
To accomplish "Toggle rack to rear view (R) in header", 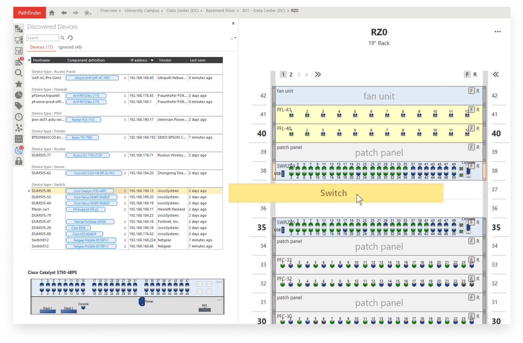I will coord(475,75).
